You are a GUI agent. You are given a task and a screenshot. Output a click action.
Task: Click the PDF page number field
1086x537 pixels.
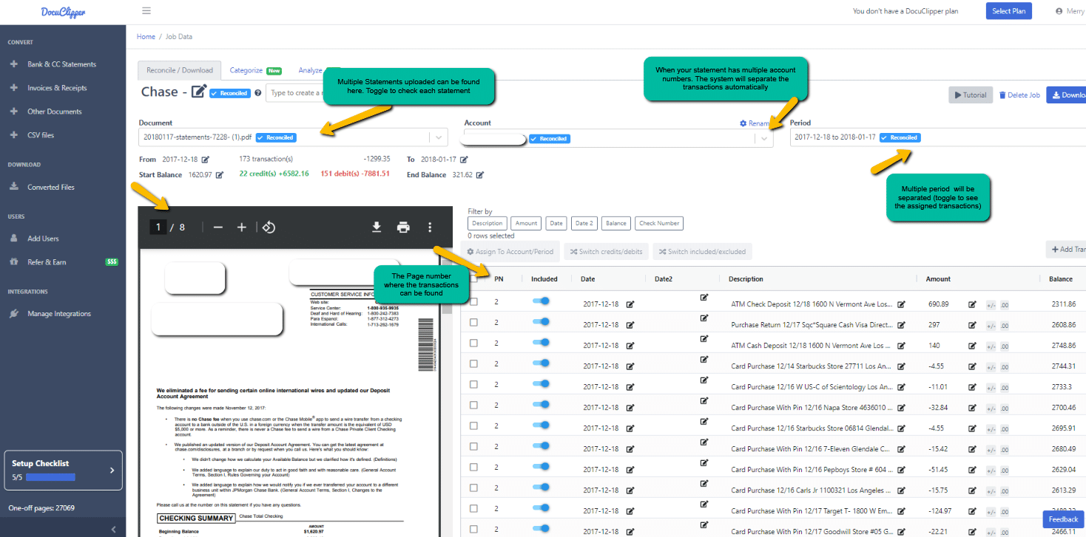click(158, 228)
